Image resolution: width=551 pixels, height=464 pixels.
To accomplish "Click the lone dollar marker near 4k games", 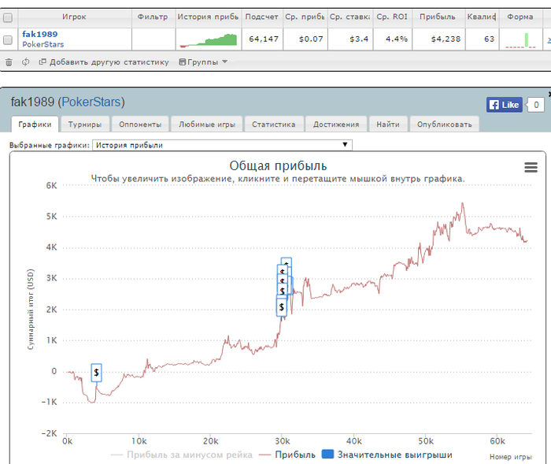I will [96, 372].
